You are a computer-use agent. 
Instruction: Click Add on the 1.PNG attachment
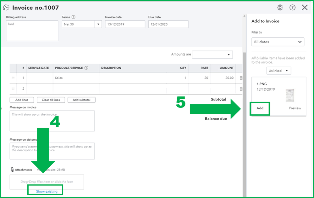click(x=260, y=108)
